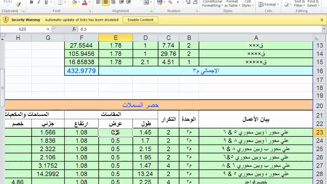Select row 23 header
Image resolution: width=327 pixels, height=184 pixels.
point(320,132)
